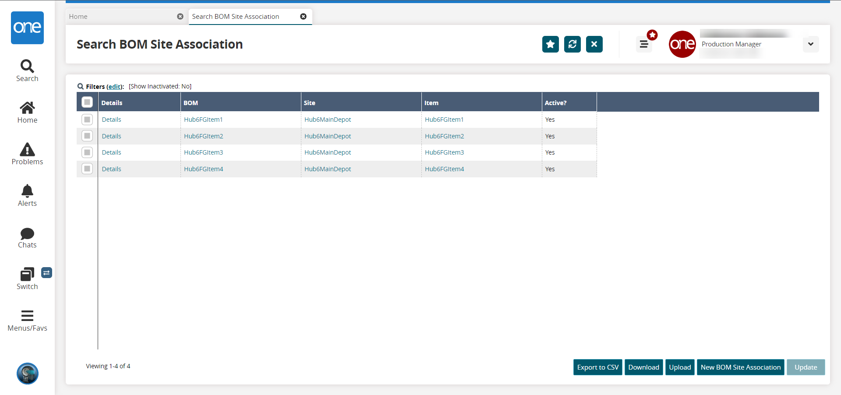Screen dimensions: 841x395
Task: Select the checkbox for Hub6FGItem3 row
Action: (87, 152)
